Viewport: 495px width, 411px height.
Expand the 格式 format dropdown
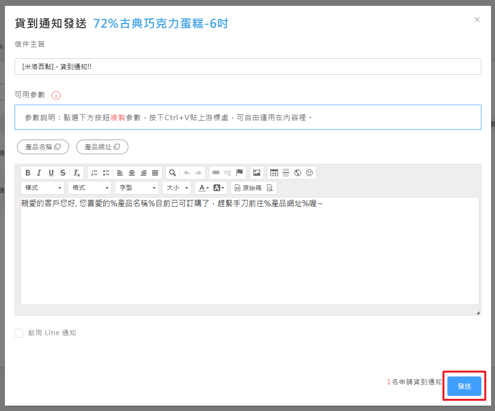89,188
